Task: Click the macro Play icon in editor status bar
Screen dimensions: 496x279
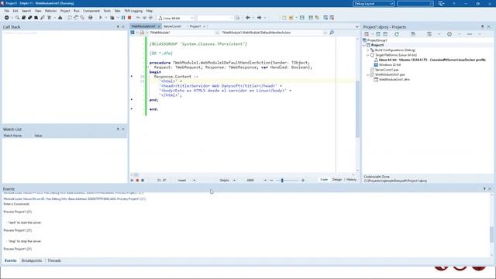Action: pyautogui.click(x=133, y=180)
